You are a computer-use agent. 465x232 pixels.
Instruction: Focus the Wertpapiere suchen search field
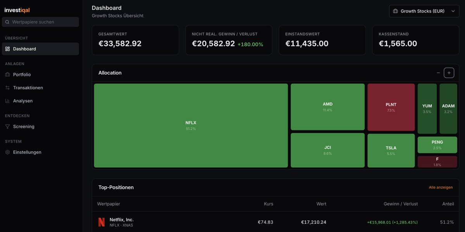[x=40, y=22]
